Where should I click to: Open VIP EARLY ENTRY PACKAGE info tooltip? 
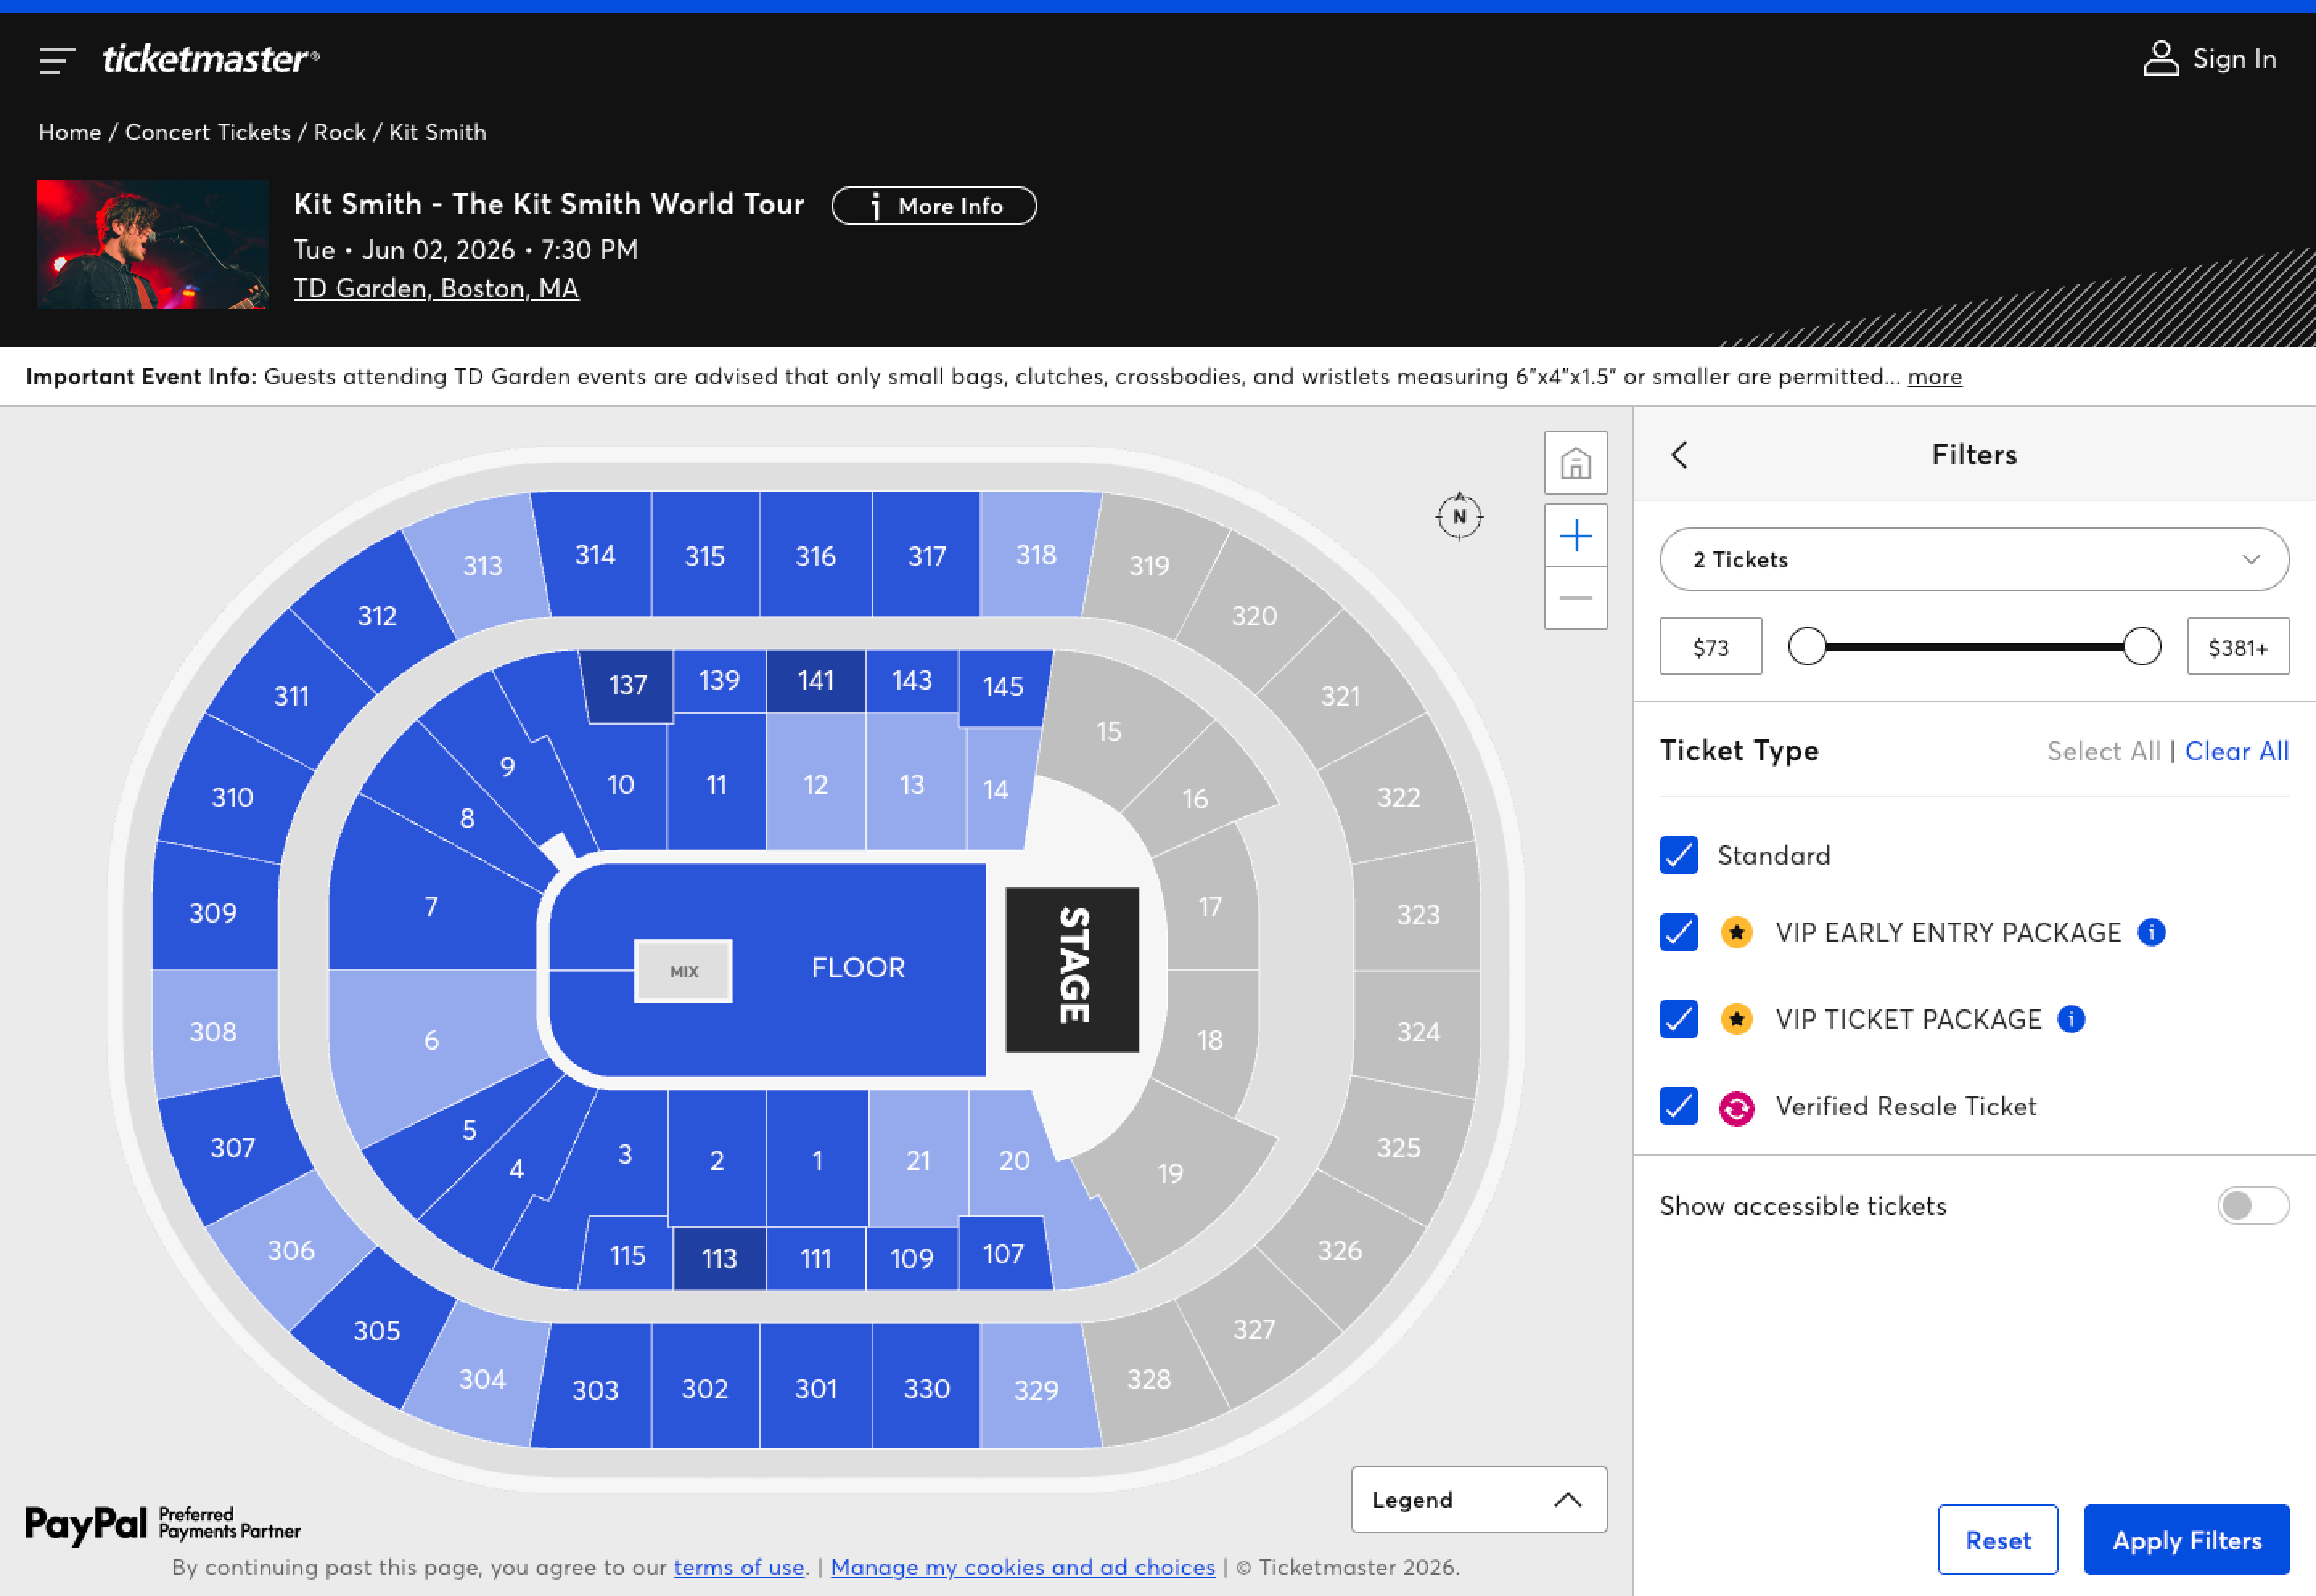(x=2152, y=932)
